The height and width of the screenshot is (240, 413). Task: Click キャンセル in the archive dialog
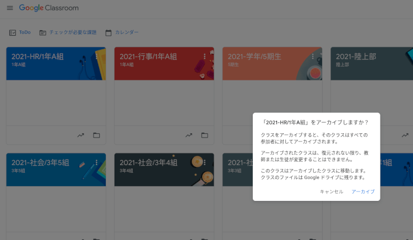332,192
